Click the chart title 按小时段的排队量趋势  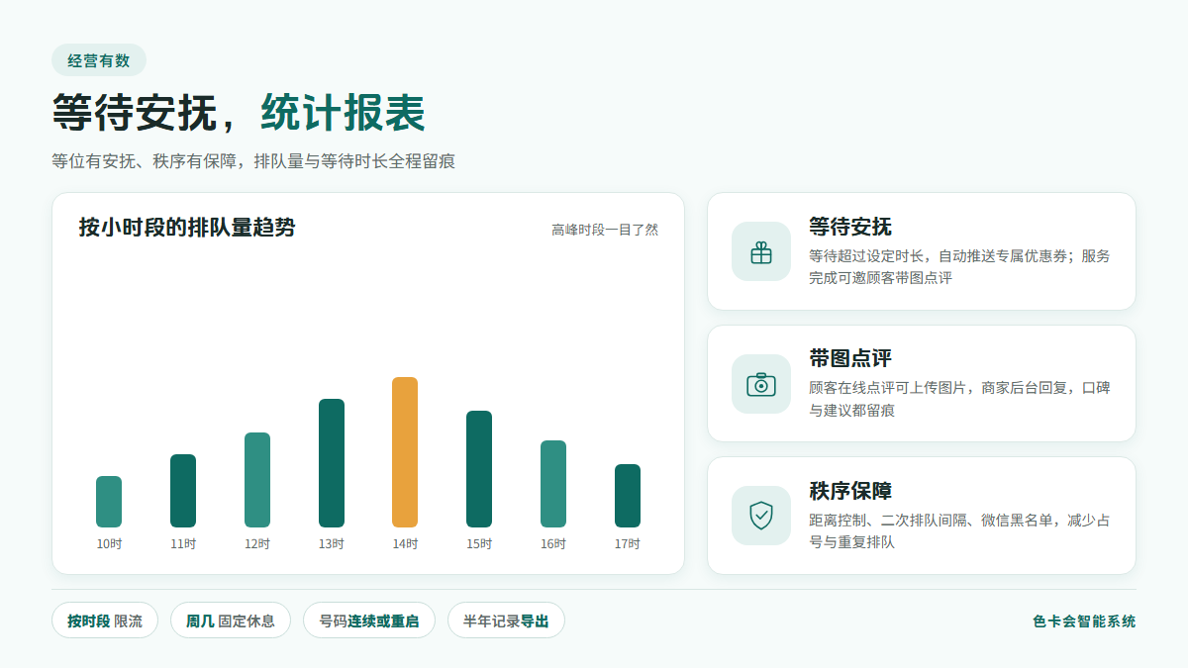coord(187,228)
